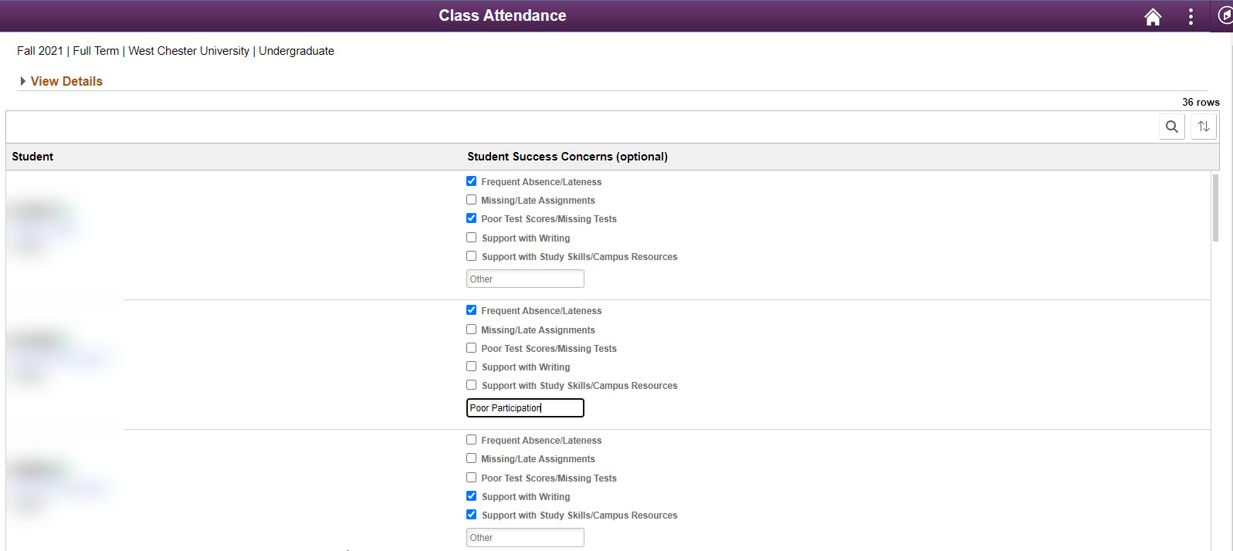This screenshot has width=1233, height=551.
Task: Check third student's Frequent Absence/Lateness box
Action: click(472, 440)
